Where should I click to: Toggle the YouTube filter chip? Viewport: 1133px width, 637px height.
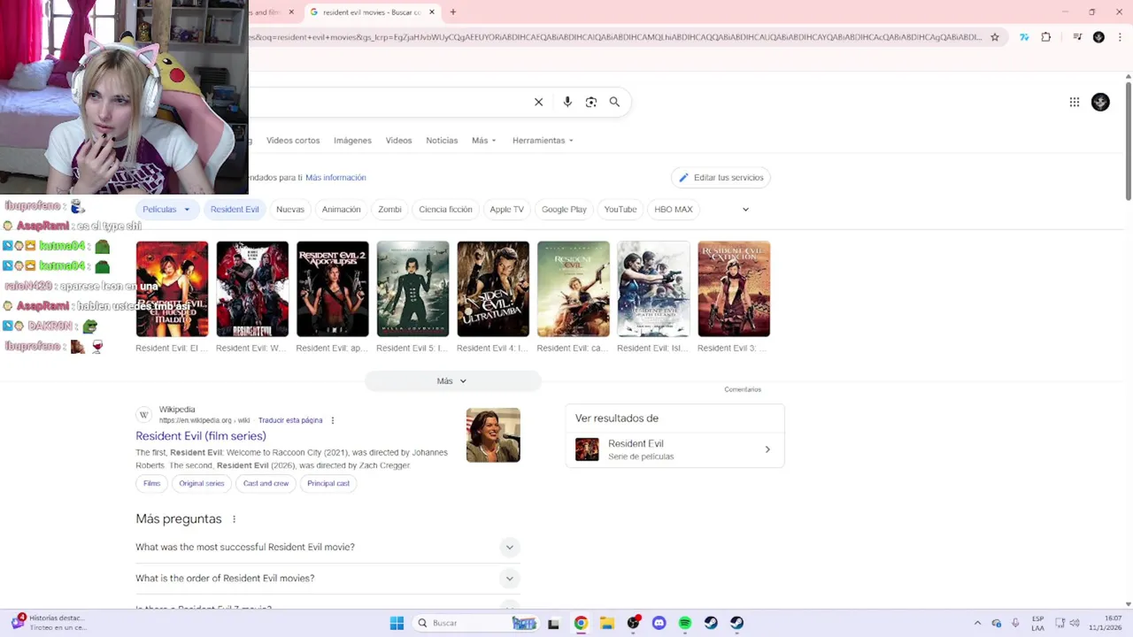coord(620,210)
